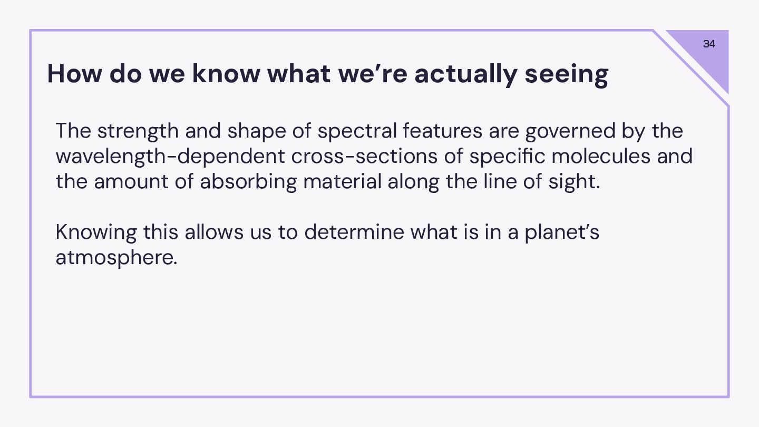The height and width of the screenshot is (427, 759).
Task: Click the word "features" in first line
Action: click(x=442, y=131)
